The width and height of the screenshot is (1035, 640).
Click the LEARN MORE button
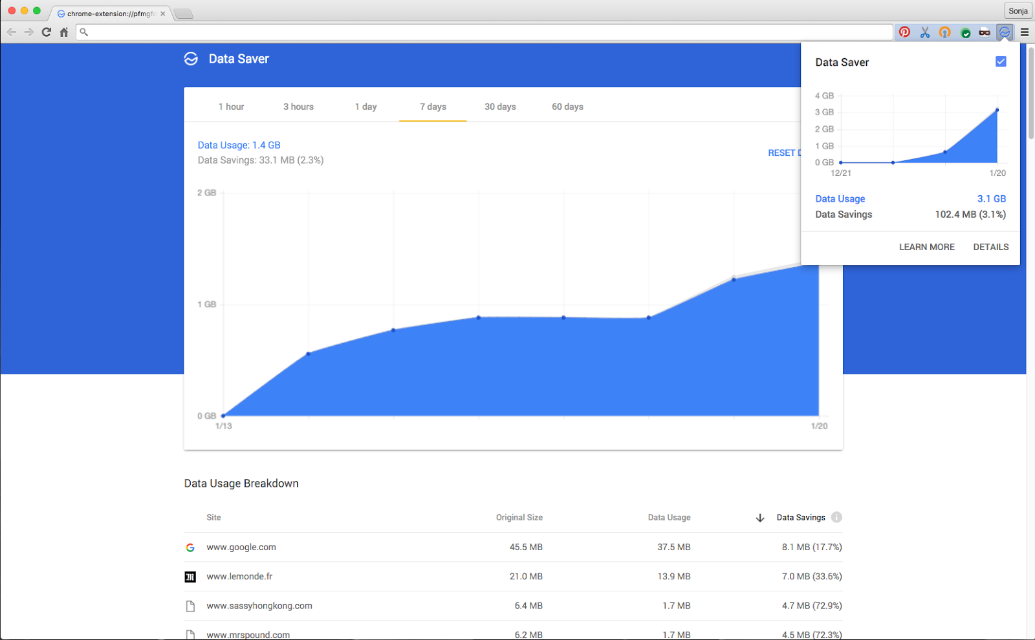point(926,246)
